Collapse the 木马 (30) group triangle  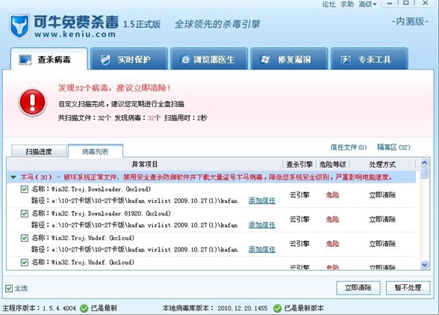point(13,177)
